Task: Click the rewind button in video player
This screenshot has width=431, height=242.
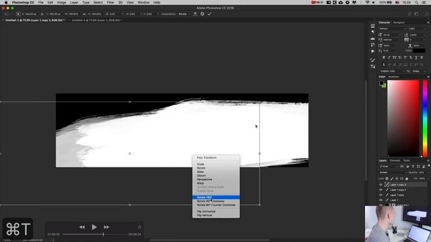Action: click(82, 227)
